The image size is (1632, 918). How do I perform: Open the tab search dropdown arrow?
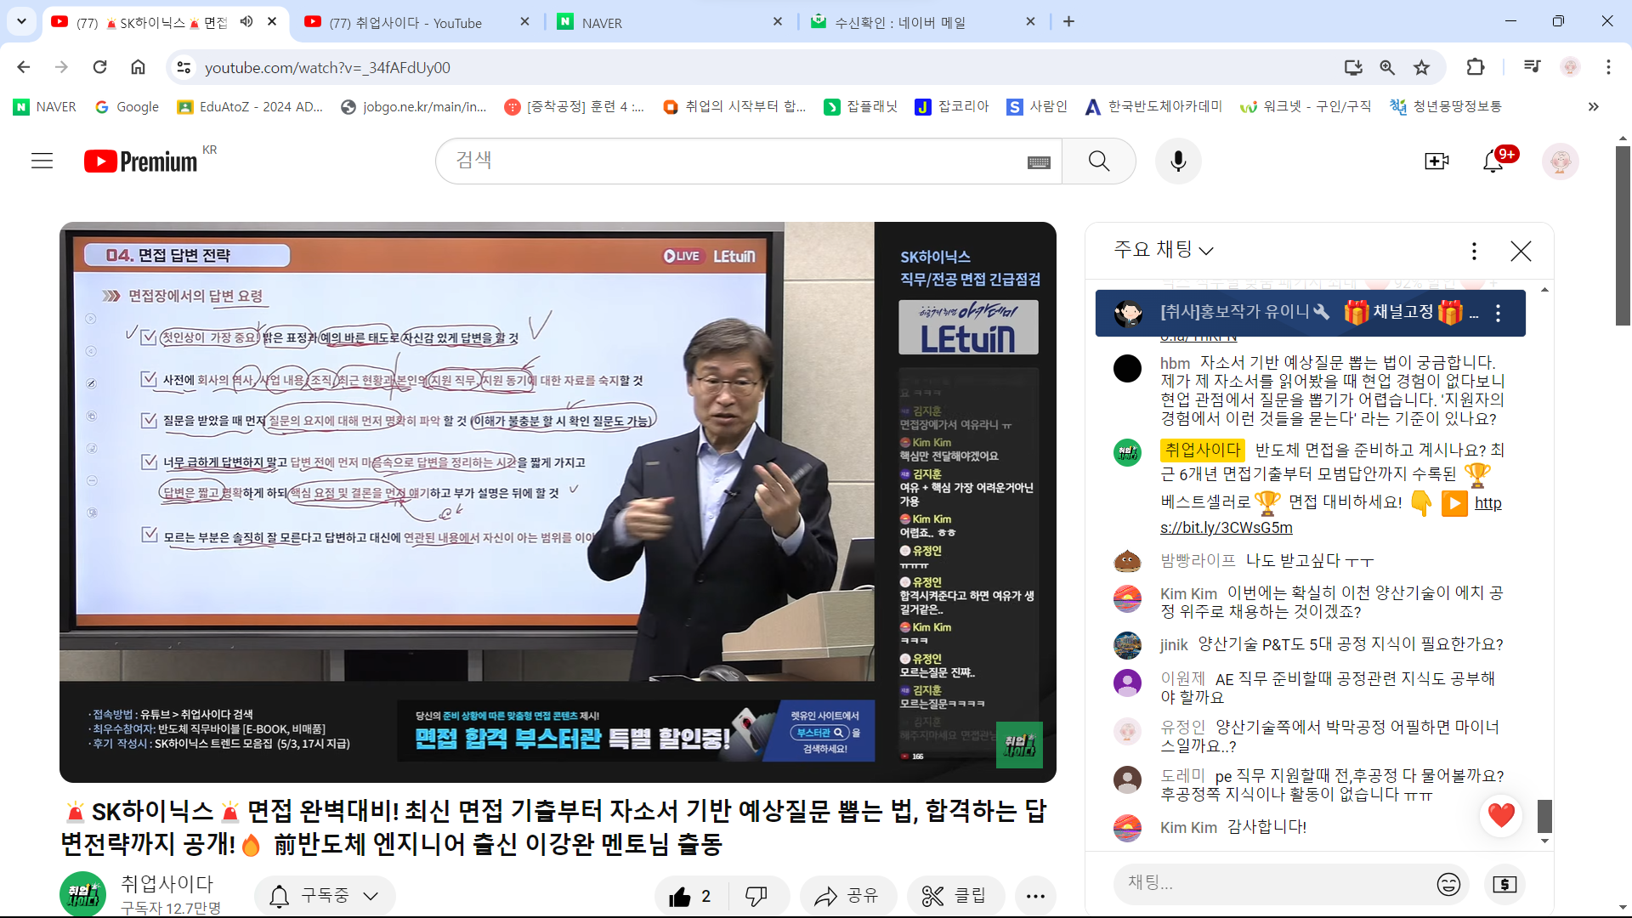21,21
